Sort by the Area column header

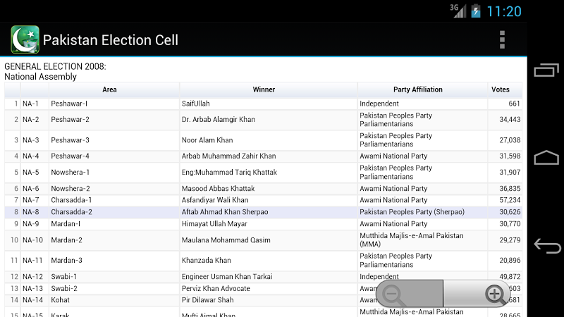pos(109,89)
